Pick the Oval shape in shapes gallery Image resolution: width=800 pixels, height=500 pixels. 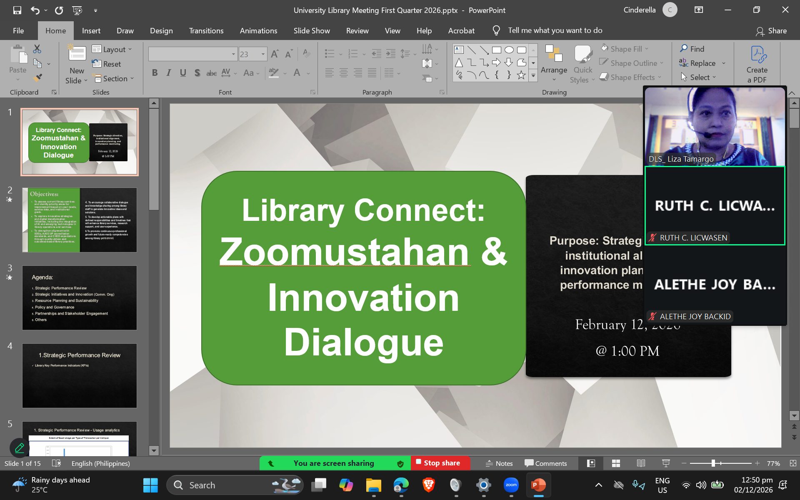[x=509, y=50]
